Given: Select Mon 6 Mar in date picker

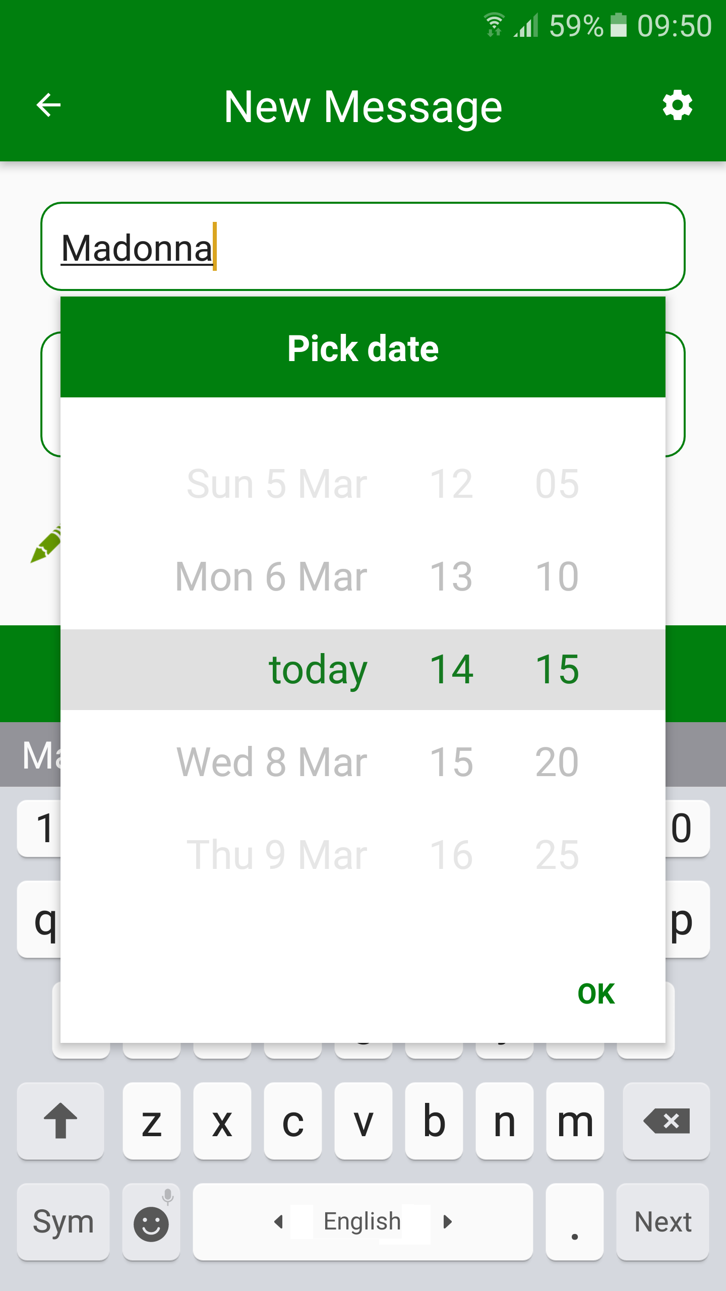Looking at the screenshot, I should click(x=271, y=576).
